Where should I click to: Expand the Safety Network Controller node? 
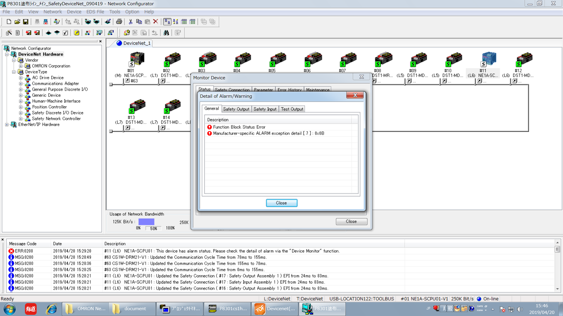(21, 119)
